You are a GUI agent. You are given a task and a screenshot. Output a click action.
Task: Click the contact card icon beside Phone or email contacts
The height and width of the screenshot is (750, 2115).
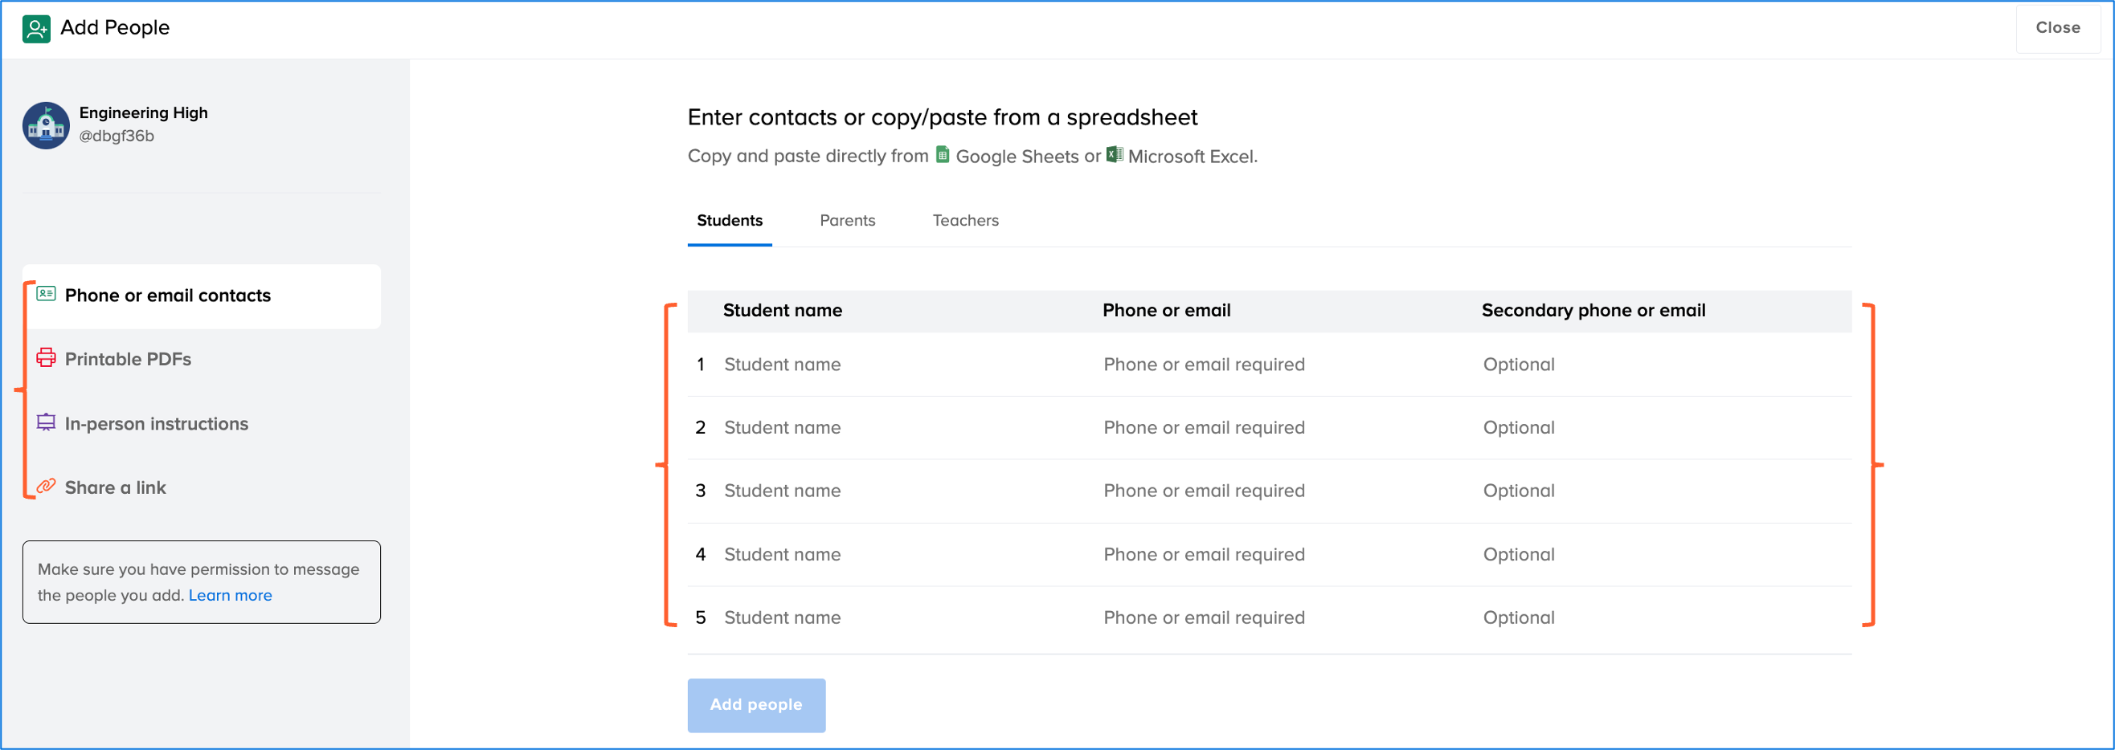pos(46,294)
